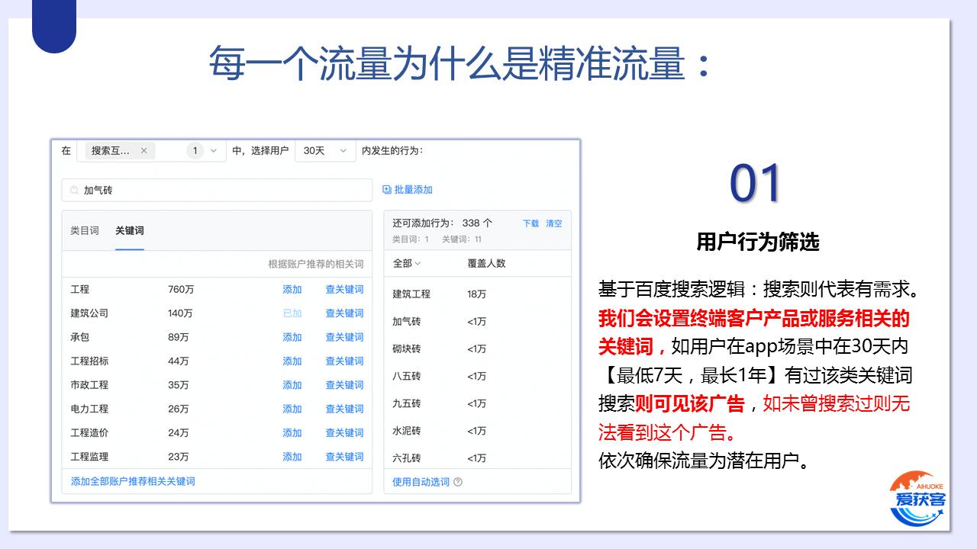
Task: Click 查关键词 for 工程招标
Action: pos(344,361)
